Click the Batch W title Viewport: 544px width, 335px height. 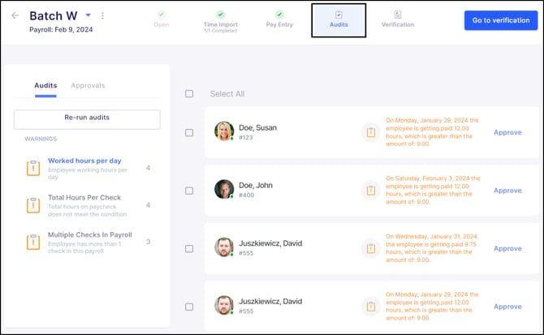click(54, 16)
